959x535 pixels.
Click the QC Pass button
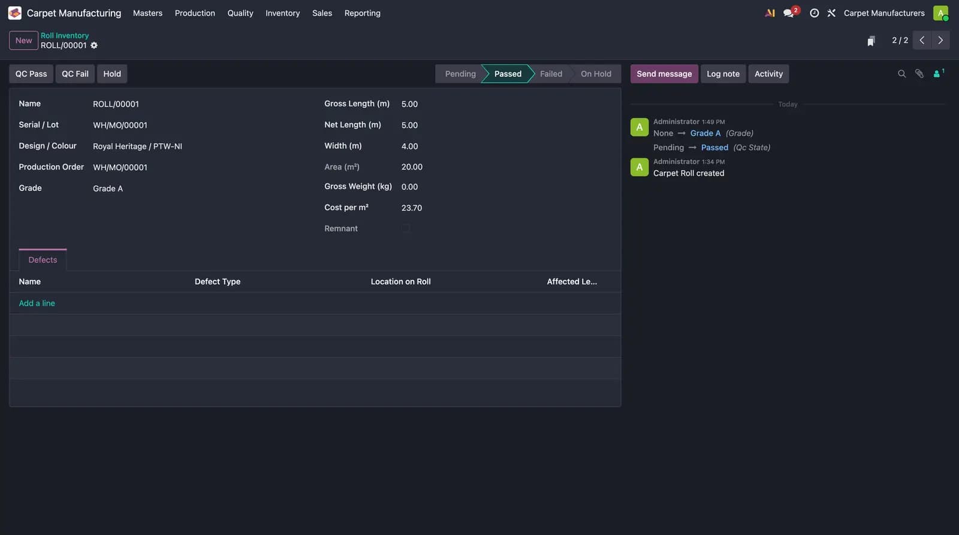coord(31,74)
